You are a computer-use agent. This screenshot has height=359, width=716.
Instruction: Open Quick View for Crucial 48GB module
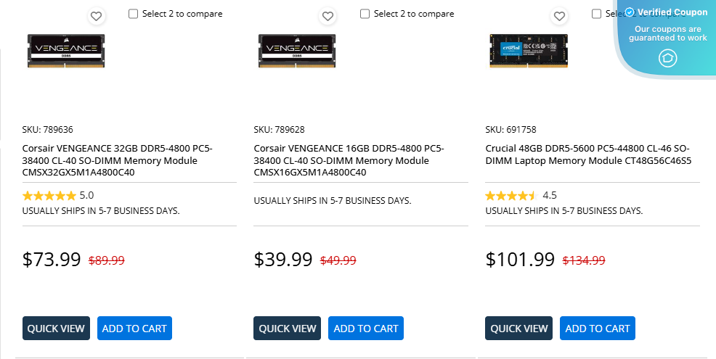[519, 329]
